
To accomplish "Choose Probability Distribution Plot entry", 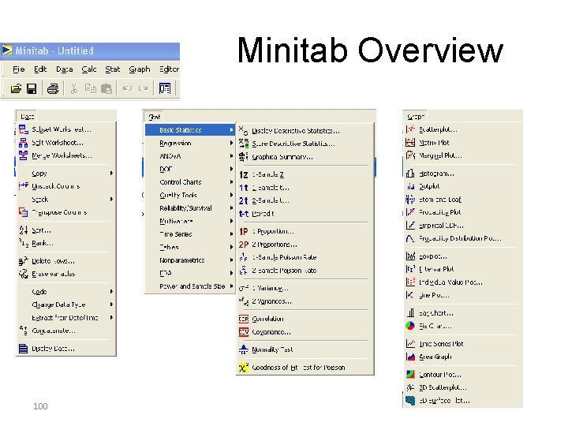I will pos(462,238).
